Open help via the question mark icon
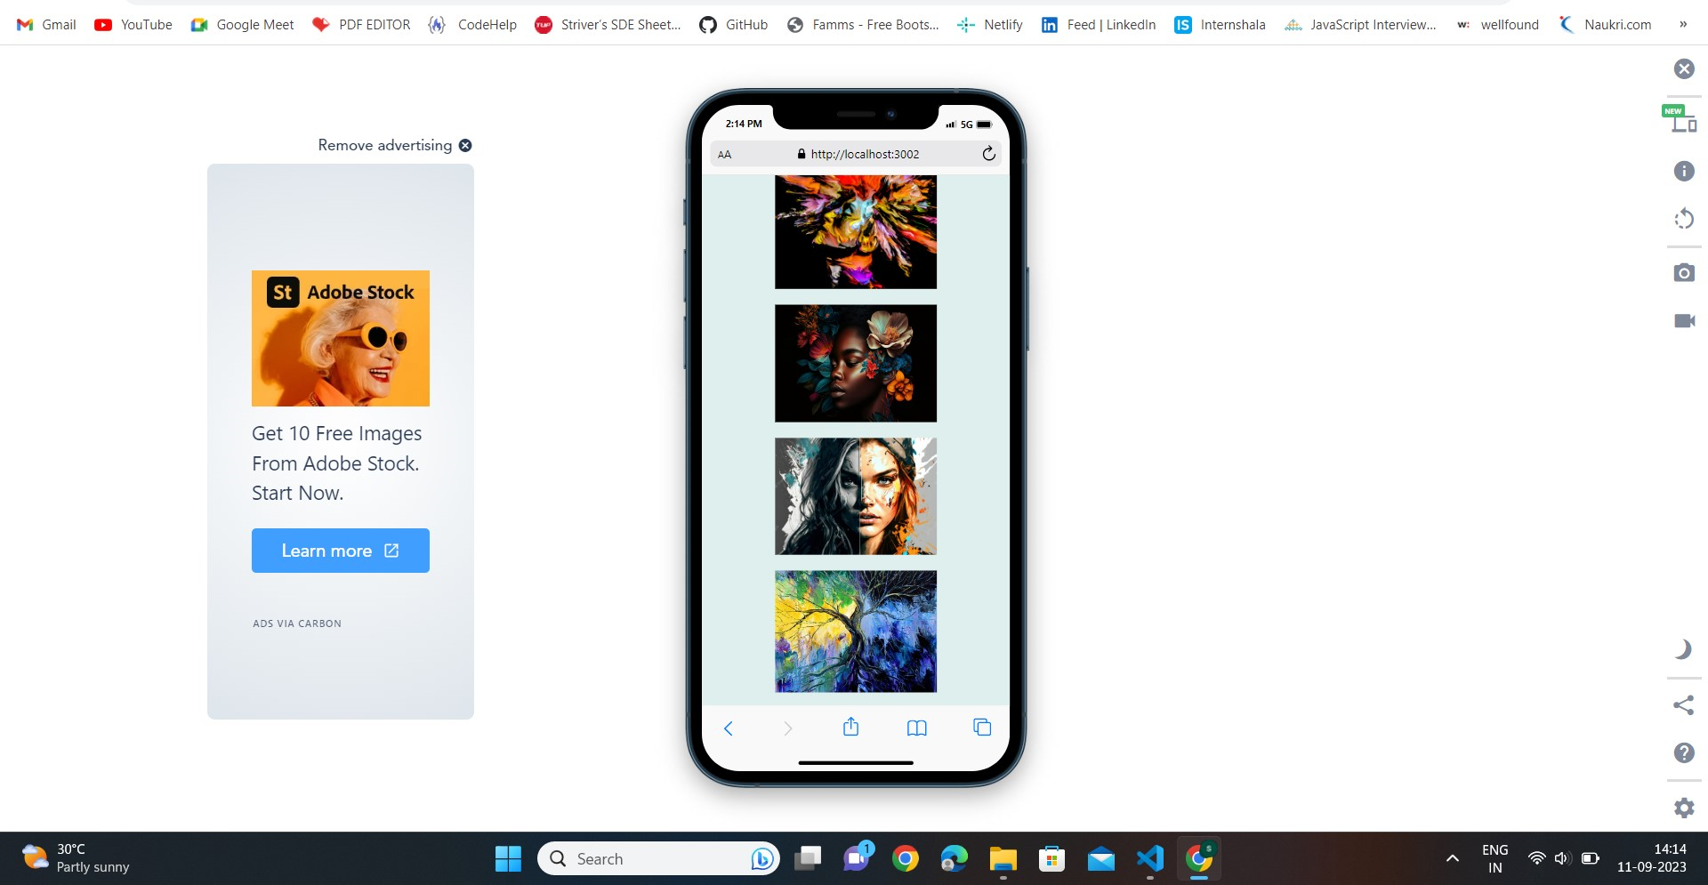The image size is (1708, 885). (x=1684, y=752)
